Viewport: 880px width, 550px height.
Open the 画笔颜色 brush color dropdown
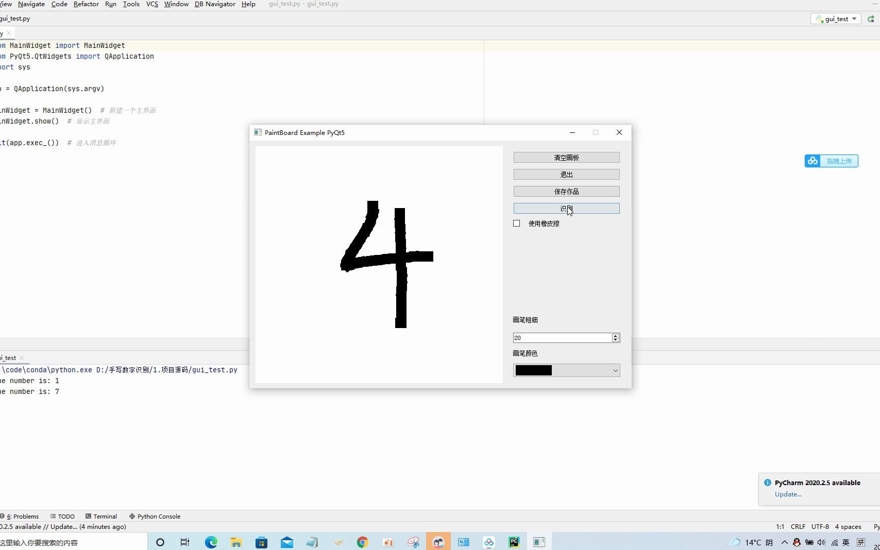tap(566, 370)
